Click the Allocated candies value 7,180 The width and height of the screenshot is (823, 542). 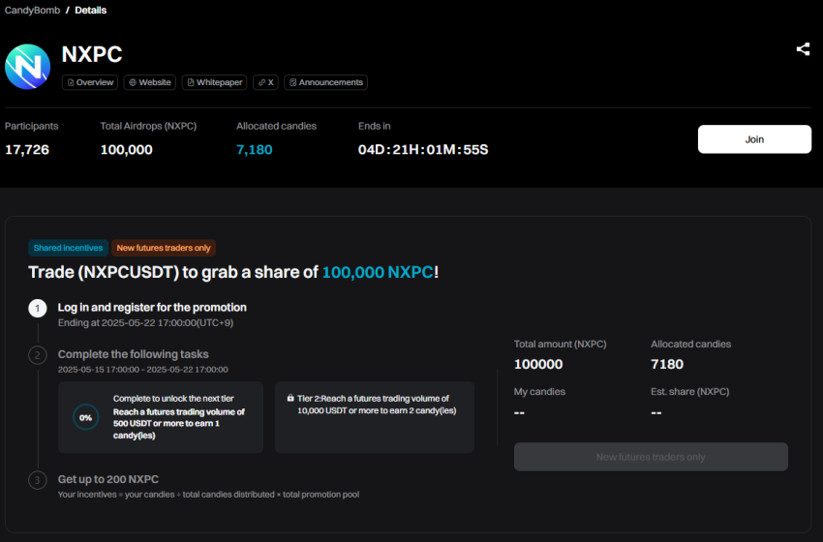pos(255,150)
